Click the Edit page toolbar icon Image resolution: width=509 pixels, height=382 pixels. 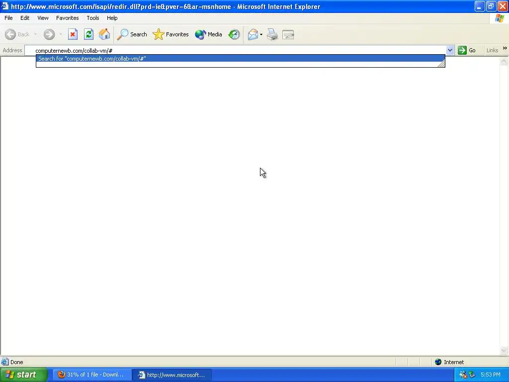[x=288, y=34]
